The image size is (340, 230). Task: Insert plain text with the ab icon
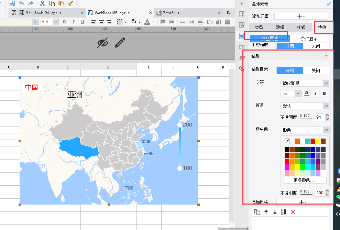(191, 22)
